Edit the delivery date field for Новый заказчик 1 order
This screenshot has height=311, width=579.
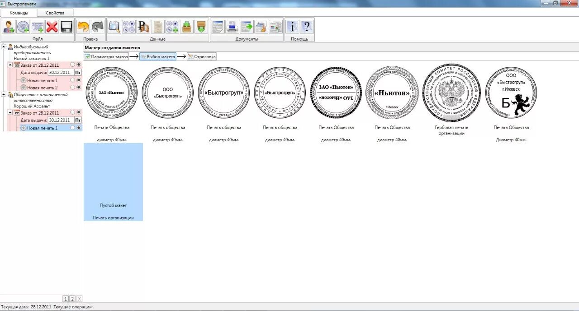(x=61, y=72)
